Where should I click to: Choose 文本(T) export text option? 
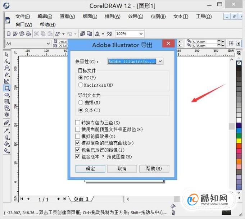point(81,110)
